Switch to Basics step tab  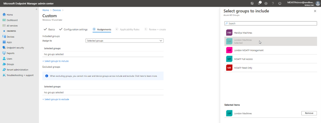coord(49,29)
